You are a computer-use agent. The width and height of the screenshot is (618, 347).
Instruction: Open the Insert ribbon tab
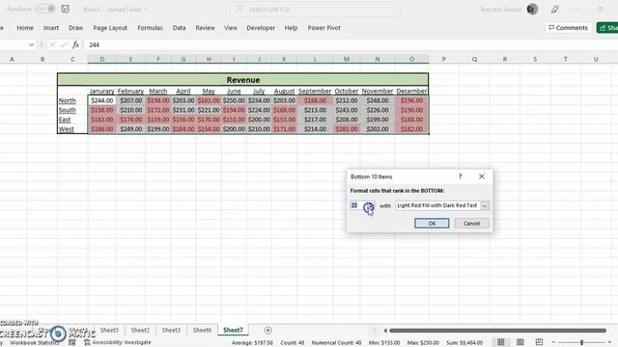[51, 28]
